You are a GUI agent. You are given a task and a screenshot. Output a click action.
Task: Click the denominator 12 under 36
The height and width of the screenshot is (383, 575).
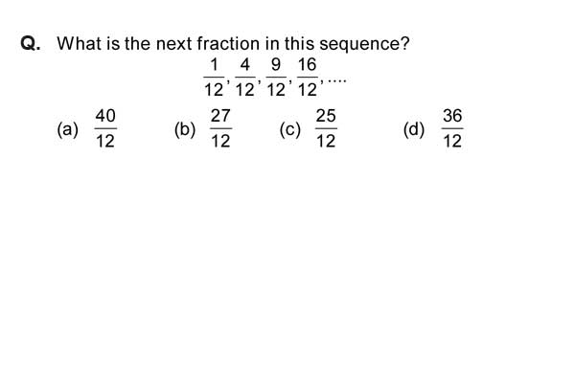452,141
